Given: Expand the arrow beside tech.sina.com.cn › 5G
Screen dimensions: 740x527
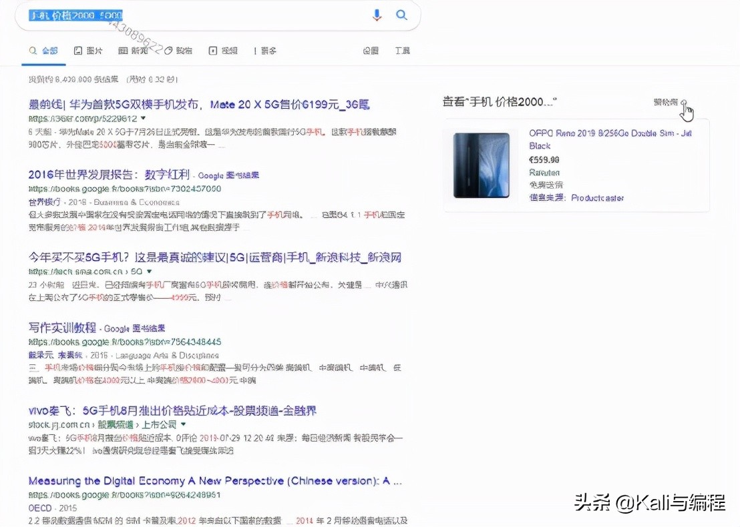Looking at the screenshot, I should coord(149,272).
